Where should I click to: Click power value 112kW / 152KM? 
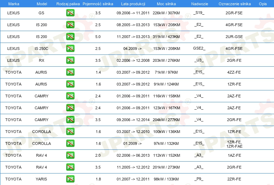tap(166, 155)
